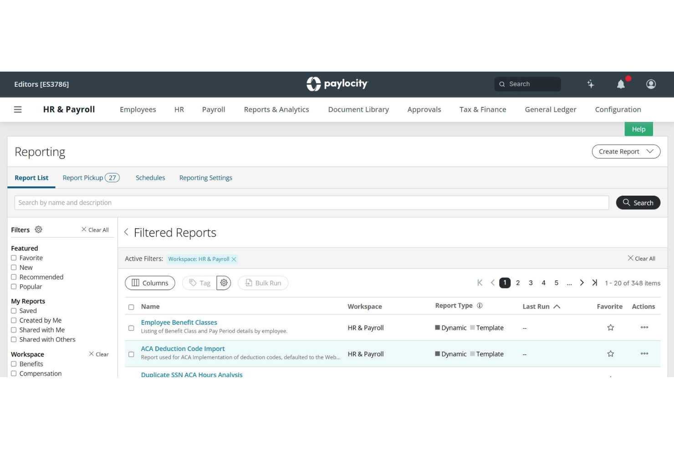Jump to first page of results
This screenshot has height=449, width=674.
click(480, 283)
